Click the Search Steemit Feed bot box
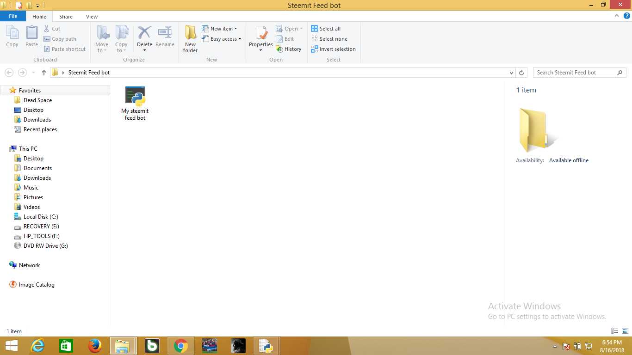Screen dimensions: 632x355 point(579,73)
